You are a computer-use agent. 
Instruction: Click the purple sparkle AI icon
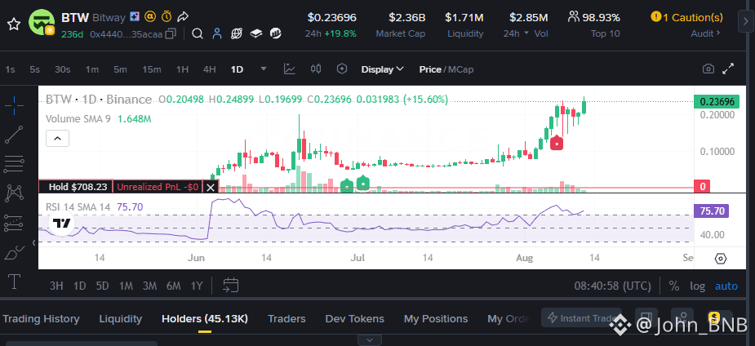pyautogui.click(x=135, y=17)
